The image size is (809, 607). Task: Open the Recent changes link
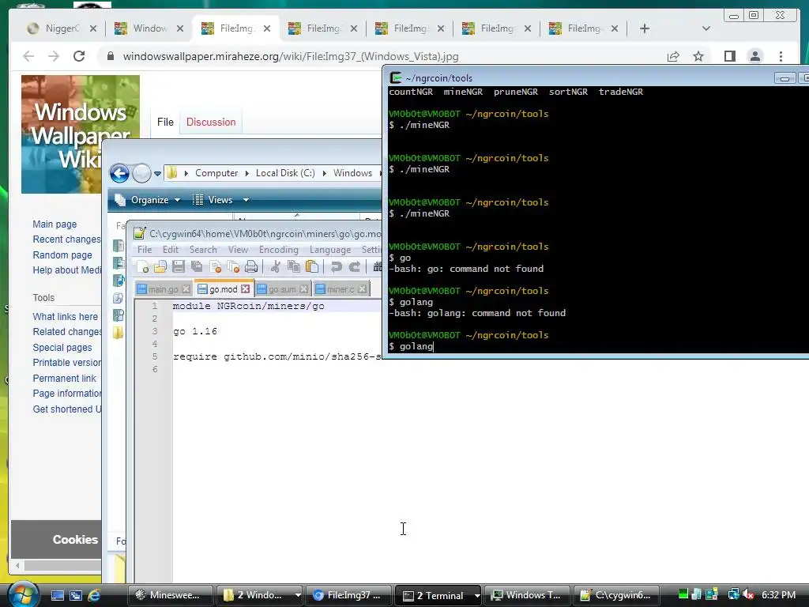66,239
